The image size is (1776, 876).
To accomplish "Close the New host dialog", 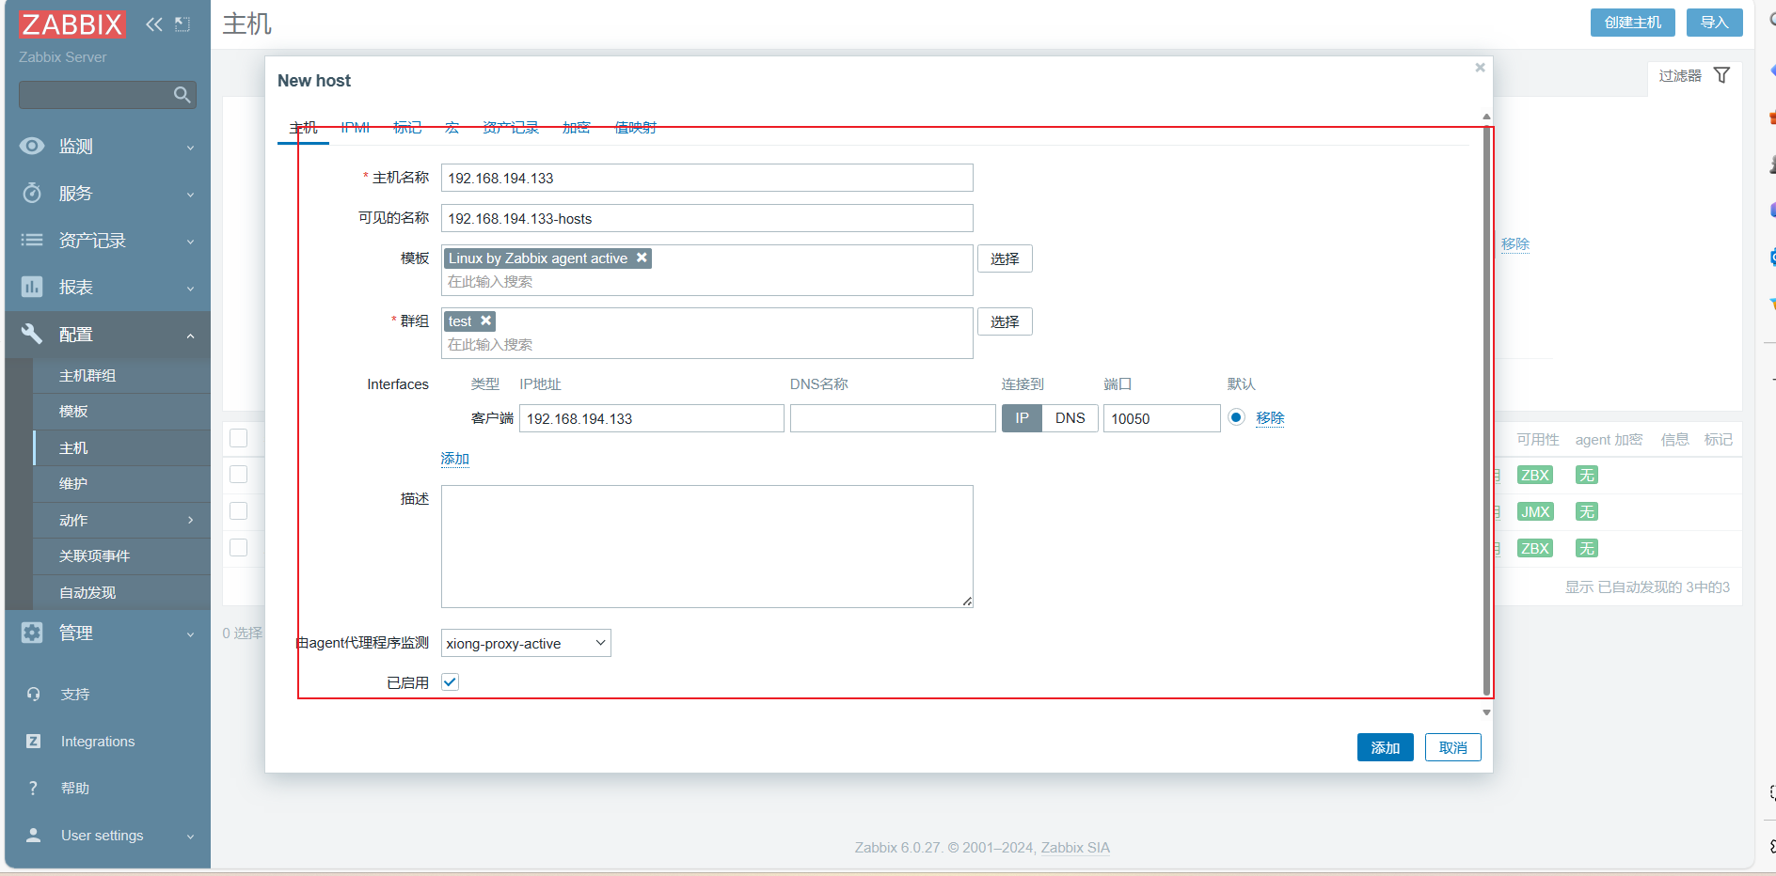I will [1480, 68].
